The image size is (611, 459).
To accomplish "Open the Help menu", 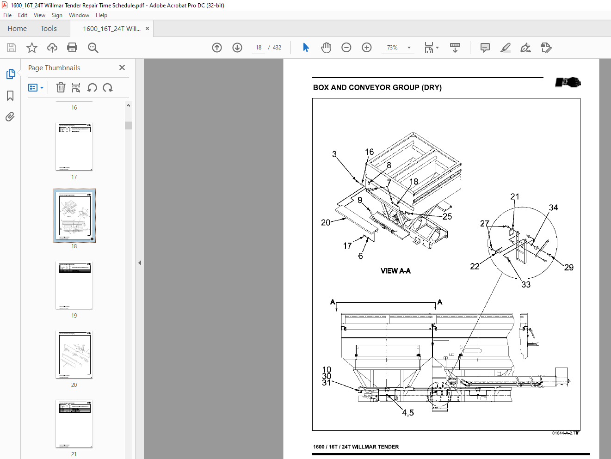I will point(101,15).
